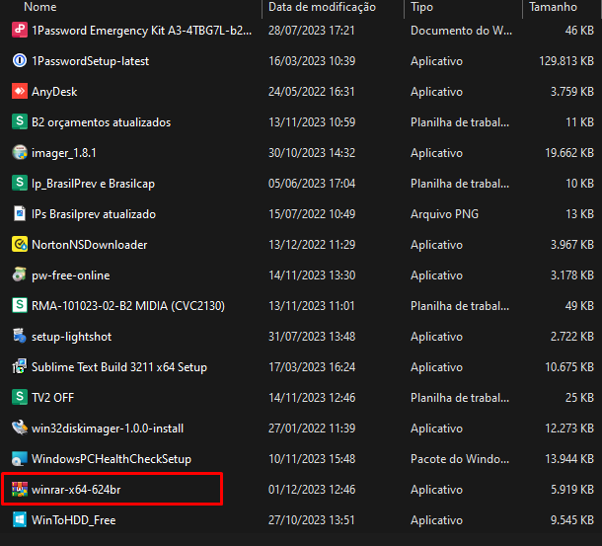Select the WinToHDD_Free file name

(74, 520)
